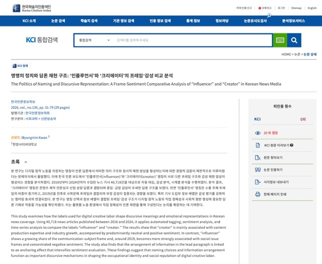Open the 논문유사도검사 menu
322x264 pixels.
coord(255,21)
